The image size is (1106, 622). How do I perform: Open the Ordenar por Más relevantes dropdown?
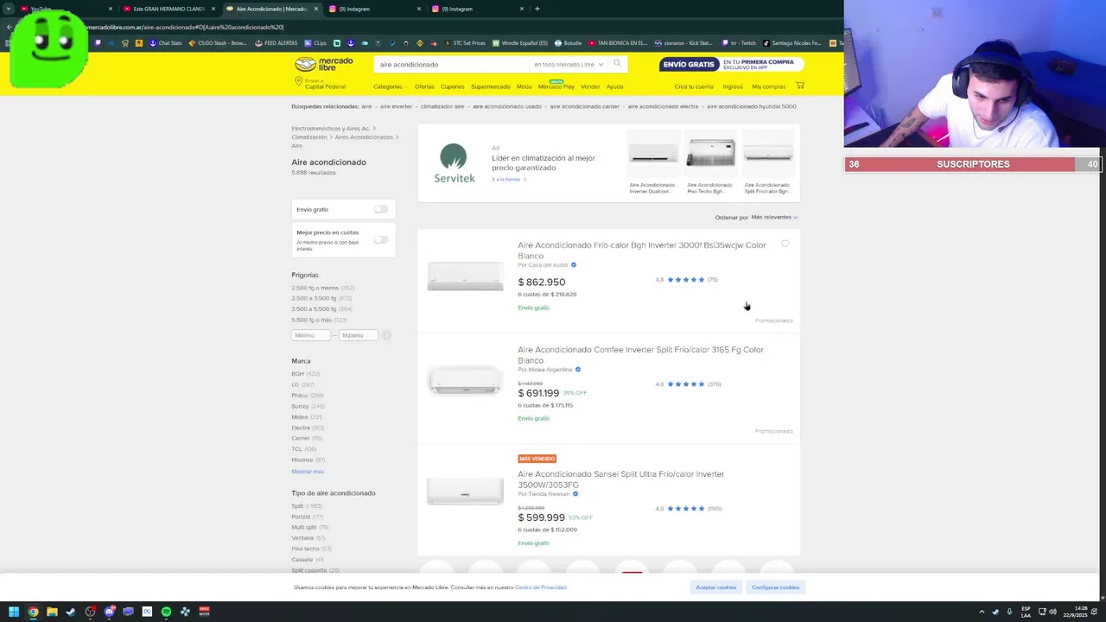(774, 217)
